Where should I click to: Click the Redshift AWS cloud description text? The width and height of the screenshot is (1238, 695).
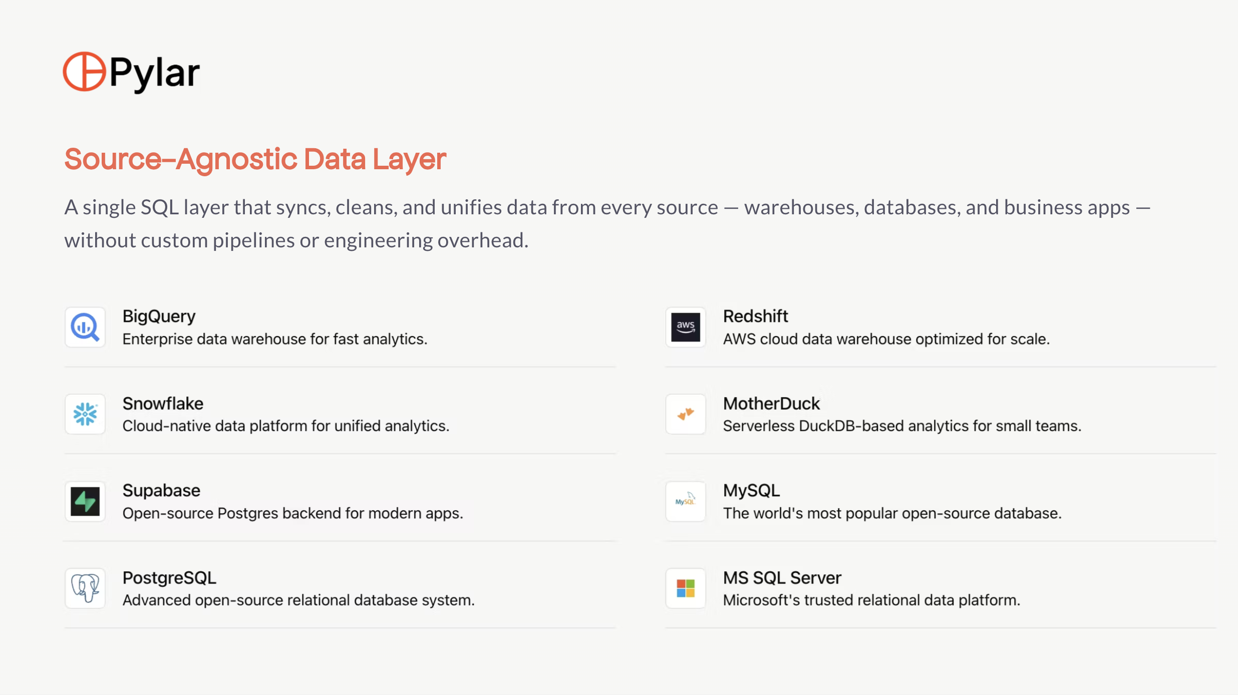[x=886, y=339]
